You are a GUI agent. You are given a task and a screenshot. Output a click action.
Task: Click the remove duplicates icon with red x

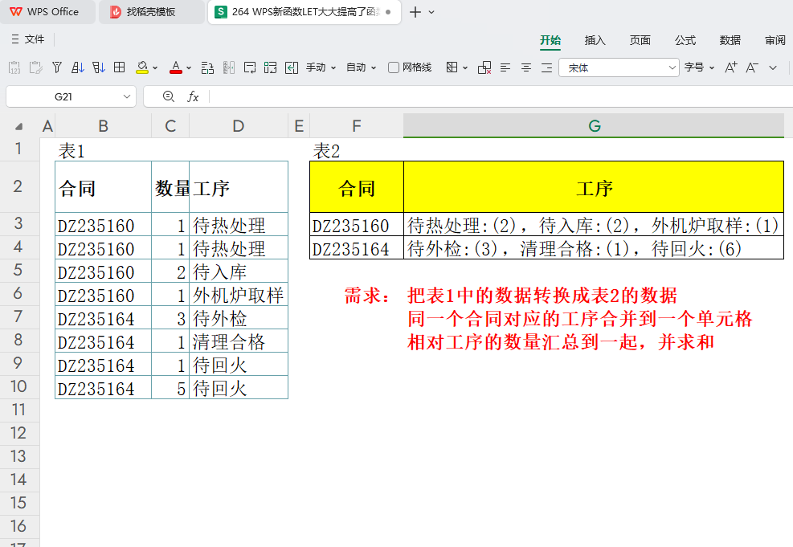[x=484, y=67]
